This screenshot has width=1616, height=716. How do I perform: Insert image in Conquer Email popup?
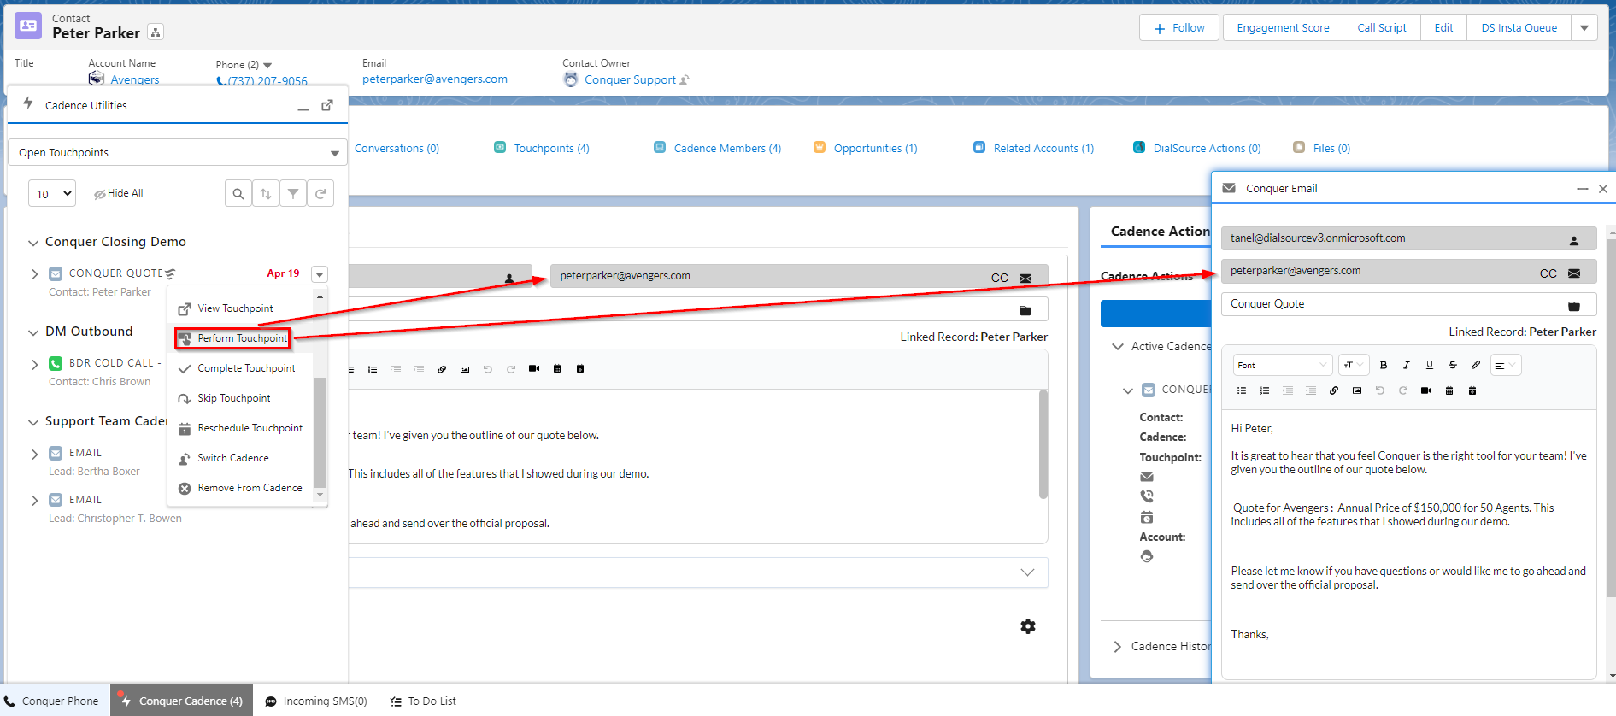[x=1357, y=390]
